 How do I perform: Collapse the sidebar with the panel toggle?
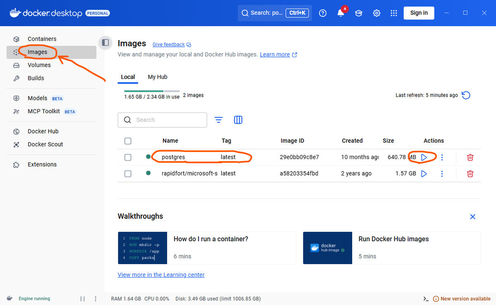[105, 43]
